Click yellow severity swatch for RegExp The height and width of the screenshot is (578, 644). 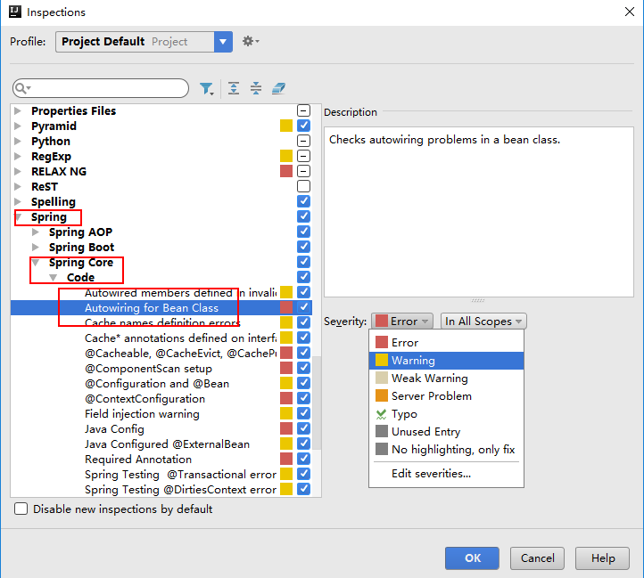286,156
